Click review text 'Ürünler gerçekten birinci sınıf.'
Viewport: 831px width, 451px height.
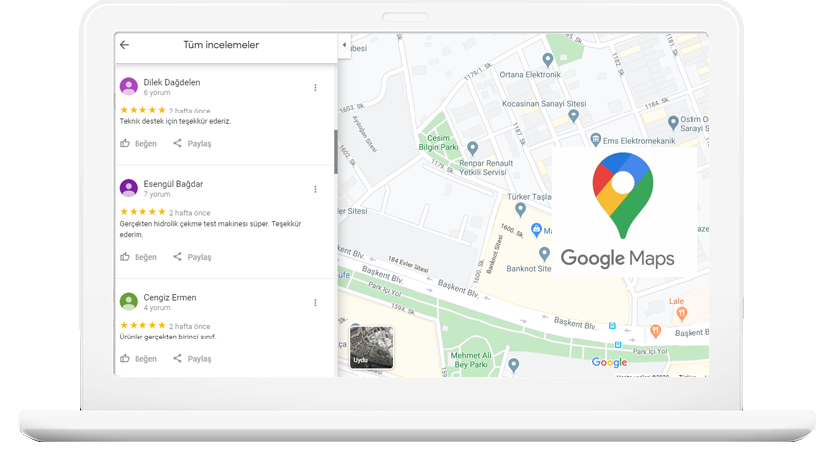point(168,337)
